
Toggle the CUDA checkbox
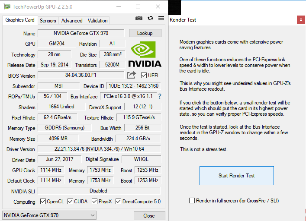click(x=70, y=201)
